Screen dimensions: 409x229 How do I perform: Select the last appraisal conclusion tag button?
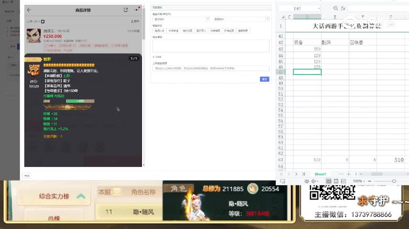pos(243,31)
